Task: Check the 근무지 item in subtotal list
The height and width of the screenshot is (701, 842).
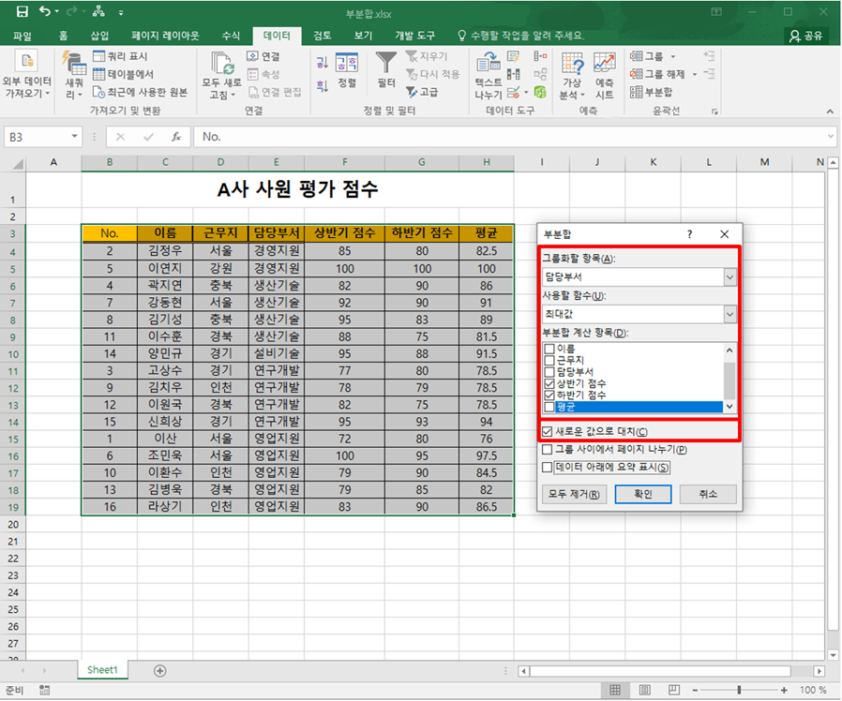Action: click(549, 360)
